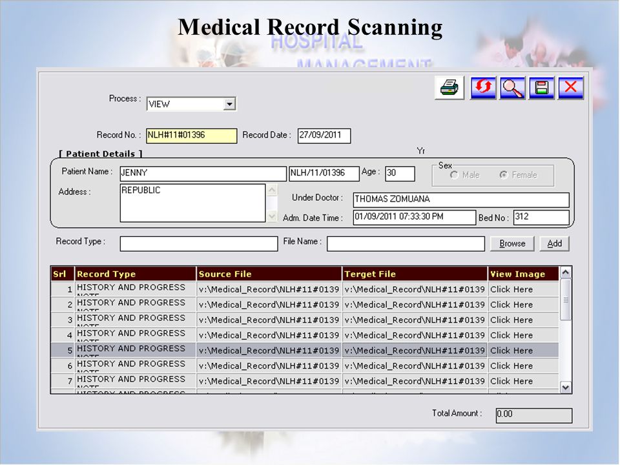The height and width of the screenshot is (465, 620).
Task: Click the View Image column header
Action: [x=524, y=274]
